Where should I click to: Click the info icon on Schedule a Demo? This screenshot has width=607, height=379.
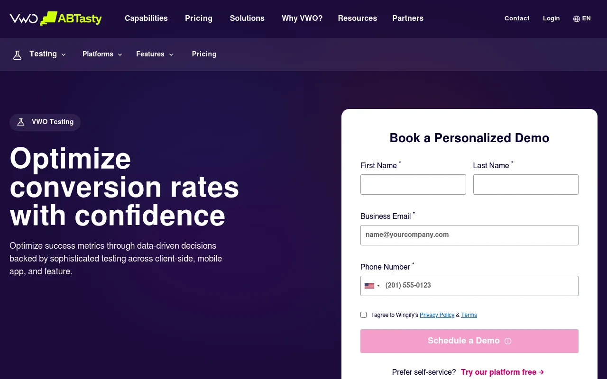(508, 341)
